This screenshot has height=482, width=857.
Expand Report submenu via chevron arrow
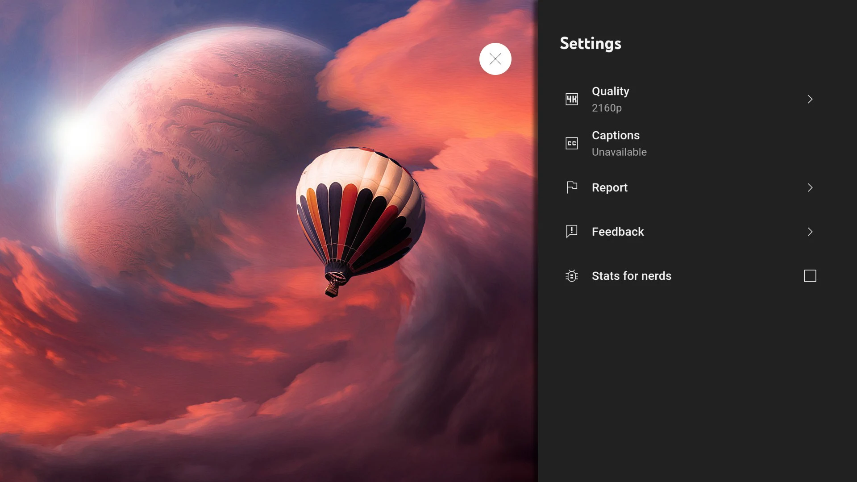(810, 187)
